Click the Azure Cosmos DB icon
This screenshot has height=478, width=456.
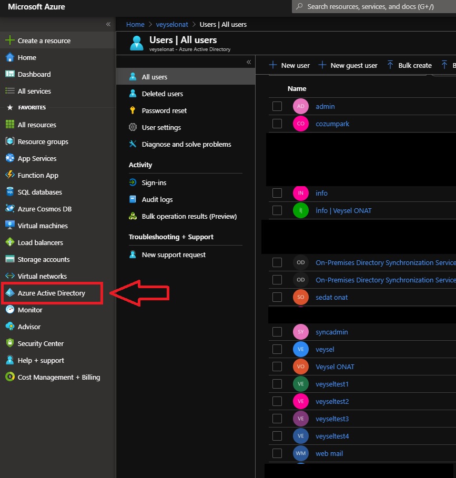tap(10, 209)
